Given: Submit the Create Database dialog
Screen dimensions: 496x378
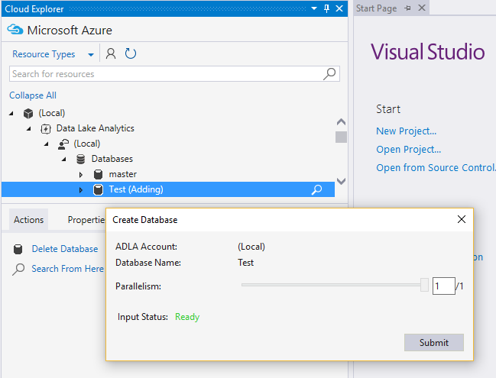Looking at the screenshot, I should click(x=434, y=343).
